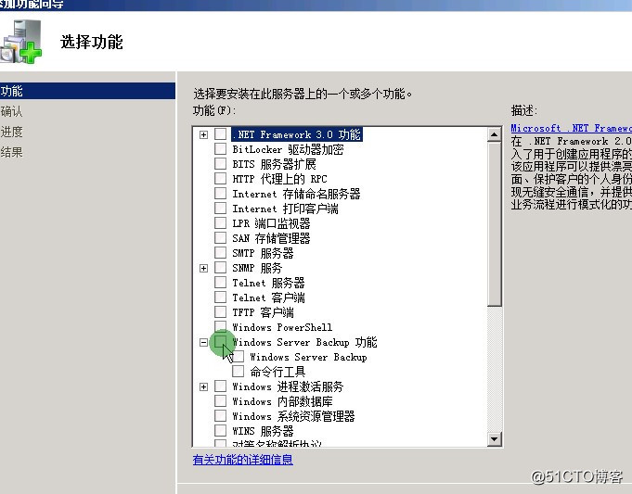Tick the BITS 服务器扩展 checkbox
Viewport: 632px width, 494px height.
(x=220, y=164)
